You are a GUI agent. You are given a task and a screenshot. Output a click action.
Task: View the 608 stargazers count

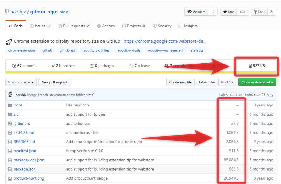click(x=242, y=12)
